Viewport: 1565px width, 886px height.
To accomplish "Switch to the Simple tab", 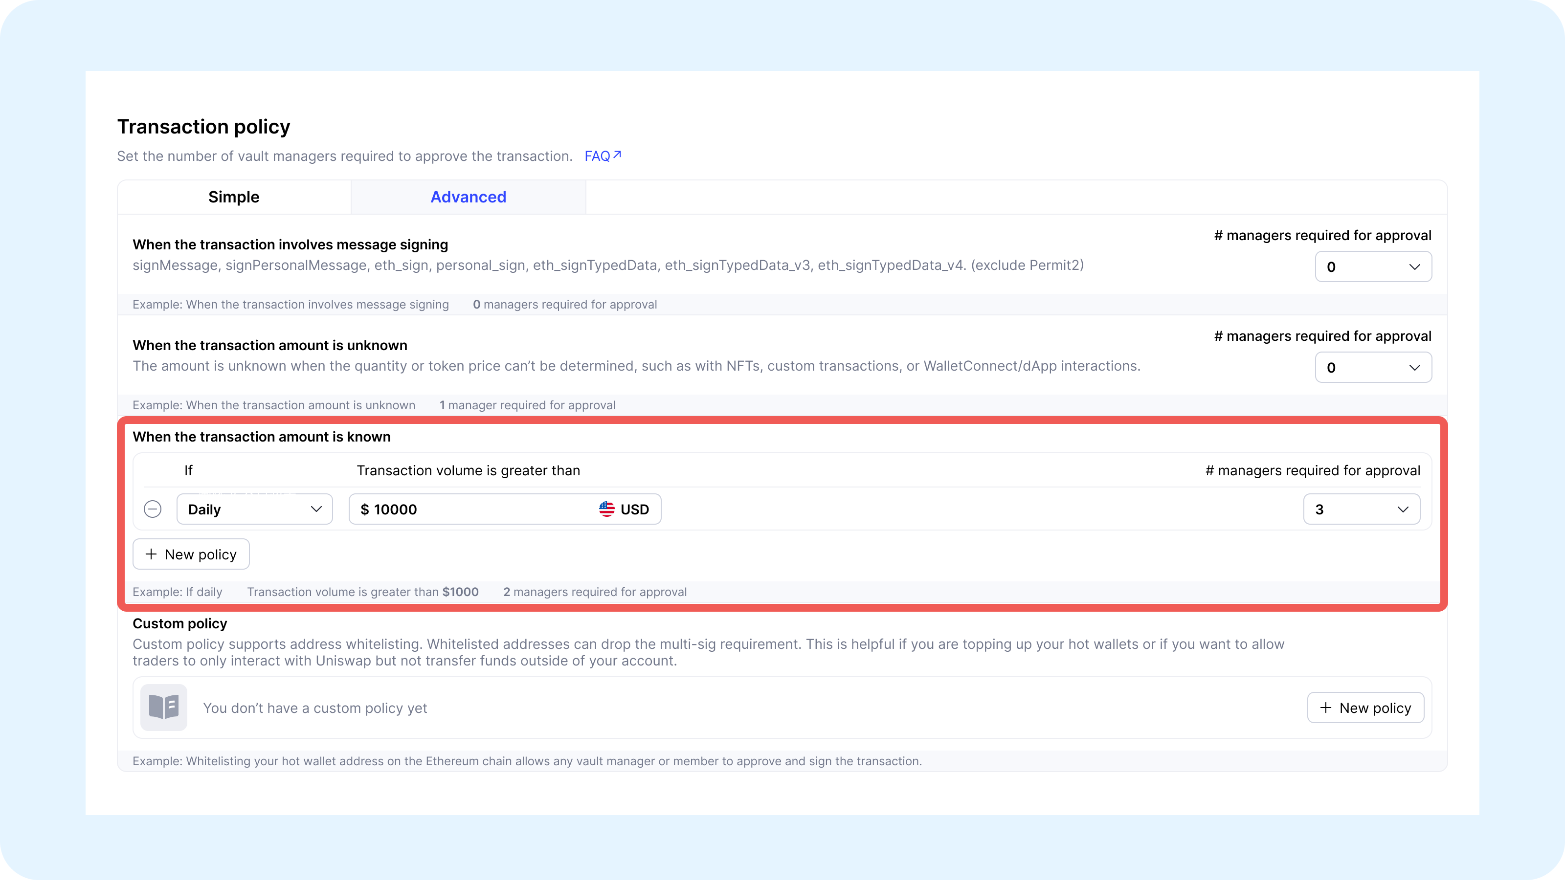I will tap(234, 197).
